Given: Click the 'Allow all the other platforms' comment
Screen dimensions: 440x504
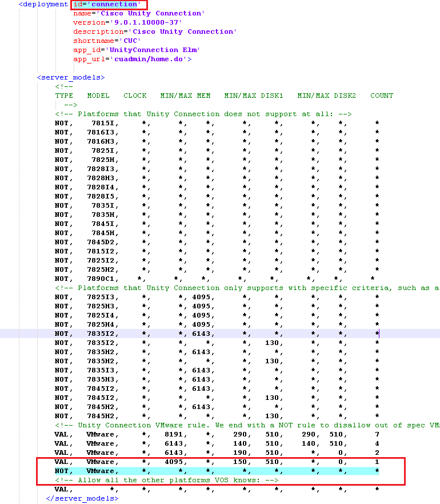Looking at the screenshot, I should [167, 481].
